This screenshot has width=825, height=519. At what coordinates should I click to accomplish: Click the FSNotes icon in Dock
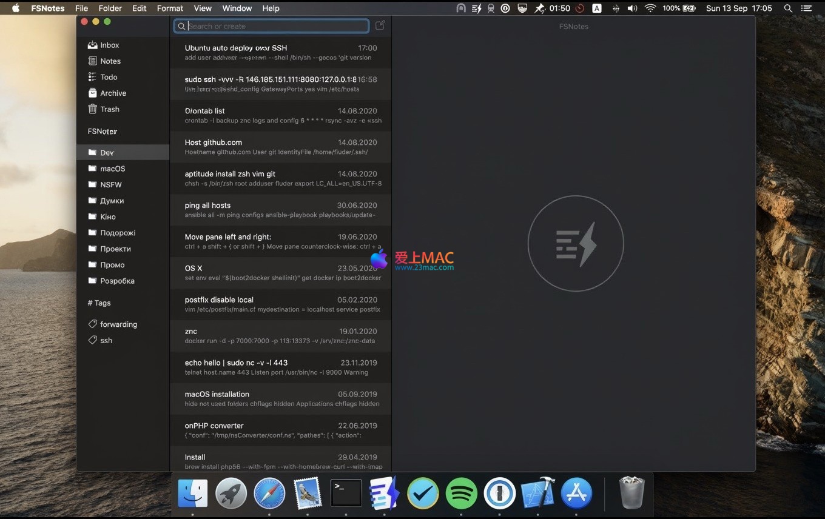click(384, 494)
